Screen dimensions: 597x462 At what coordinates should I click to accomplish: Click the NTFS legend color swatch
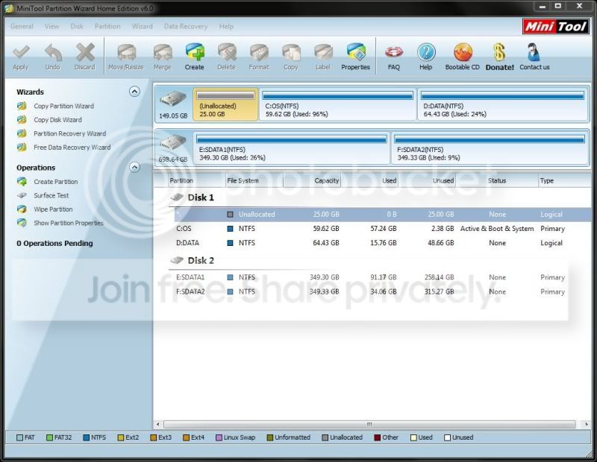tap(86, 437)
